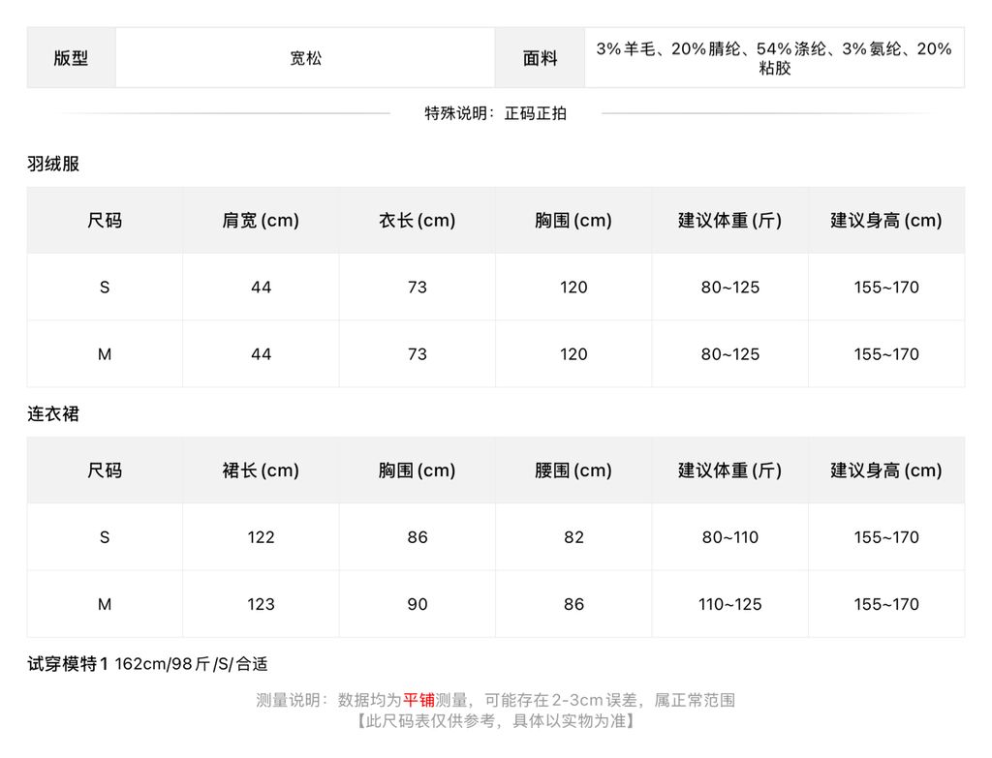Select the skirt length value 122
The height and width of the screenshot is (758, 992).
[261, 537]
